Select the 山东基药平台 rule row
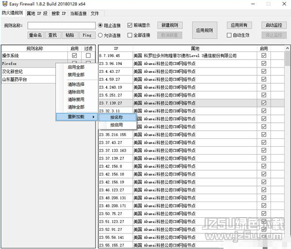The height and width of the screenshot is (249, 291). point(29,79)
